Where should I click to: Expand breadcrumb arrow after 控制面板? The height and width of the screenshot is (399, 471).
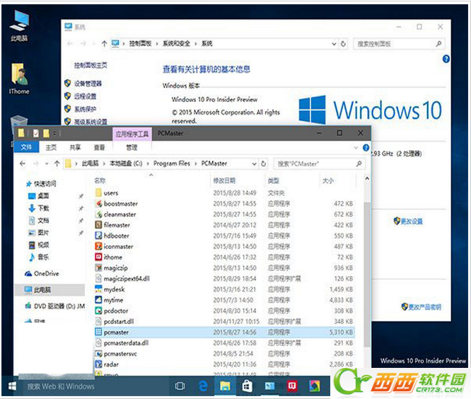157,44
